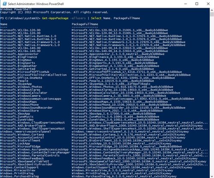Close the Administrator PowerShell window

[x=208, y=4]
